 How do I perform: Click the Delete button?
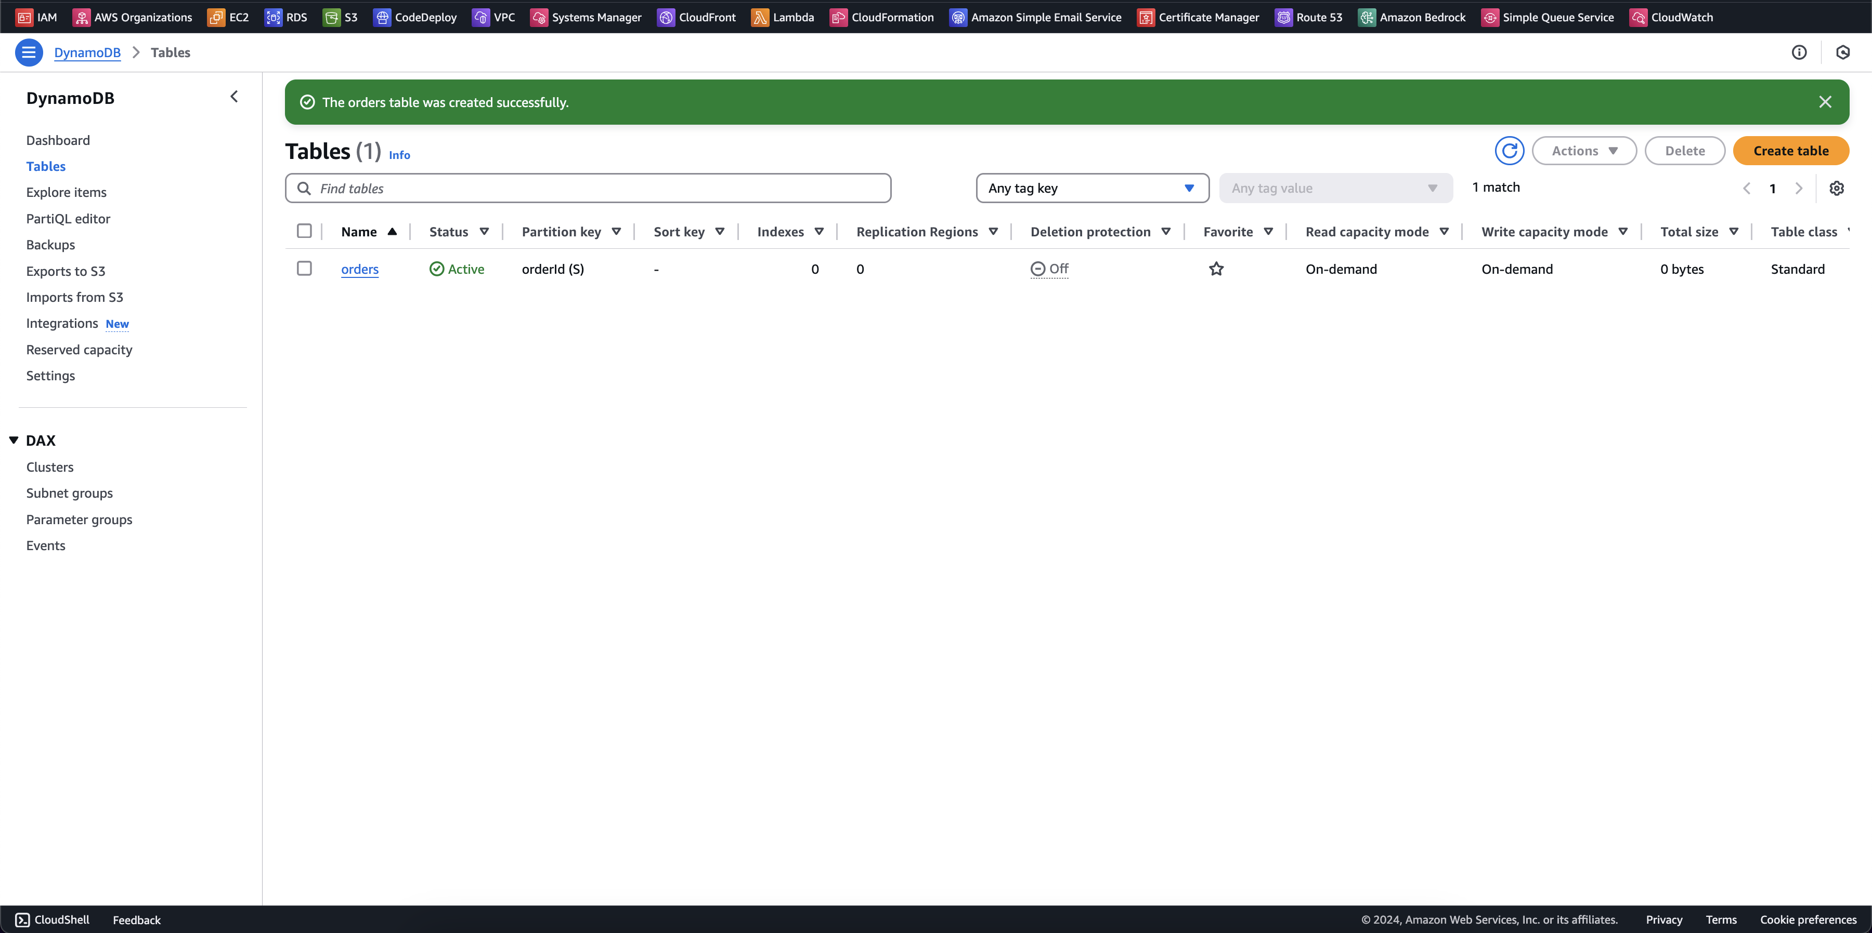coord(1684,151)
